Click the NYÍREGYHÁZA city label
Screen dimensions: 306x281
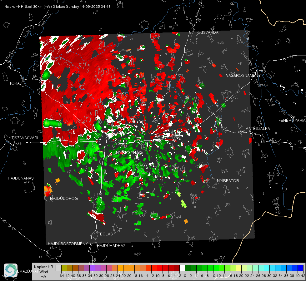point(129,152)
